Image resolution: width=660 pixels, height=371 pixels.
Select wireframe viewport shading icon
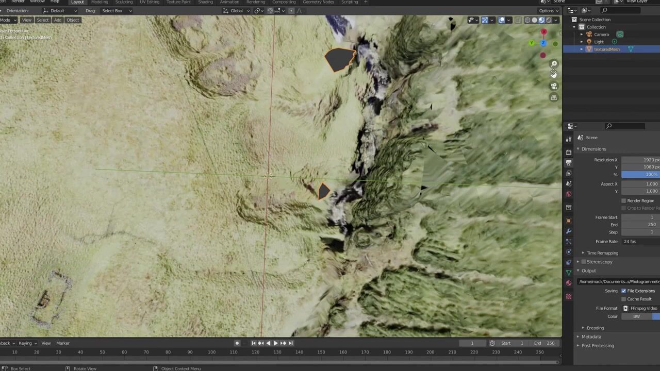(x=527, y=20)
